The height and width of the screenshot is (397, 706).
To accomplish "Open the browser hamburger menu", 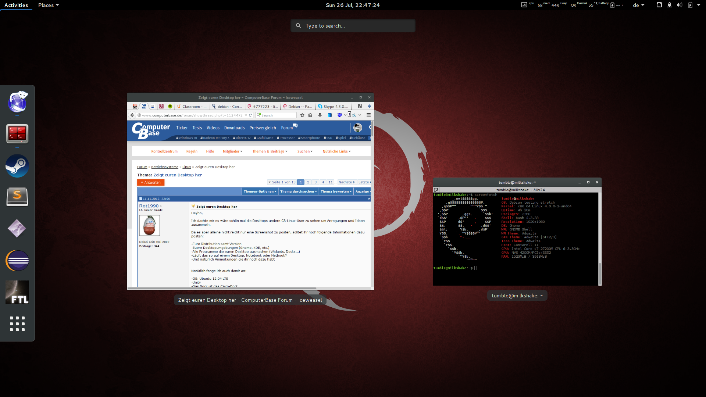I will (368, 115).
